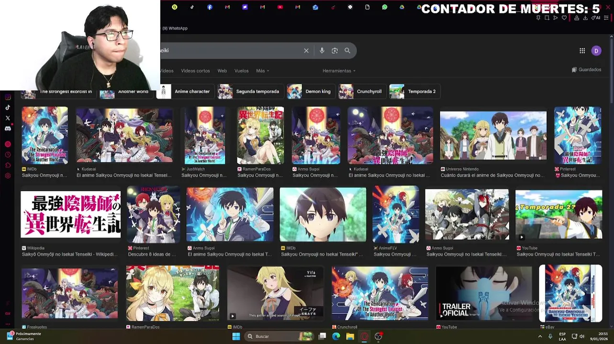
Task: Select the Web search filter
Action: [x=222, y=71]
